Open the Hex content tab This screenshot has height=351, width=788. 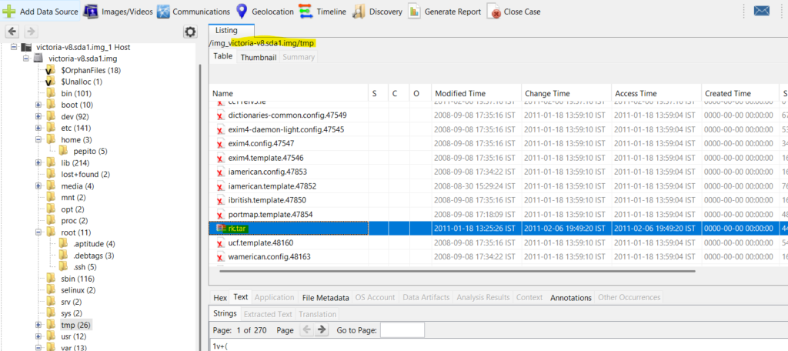pos(220,298)
